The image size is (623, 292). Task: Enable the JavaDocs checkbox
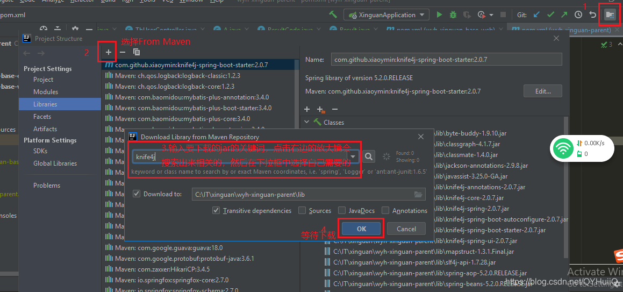(342, 211)
